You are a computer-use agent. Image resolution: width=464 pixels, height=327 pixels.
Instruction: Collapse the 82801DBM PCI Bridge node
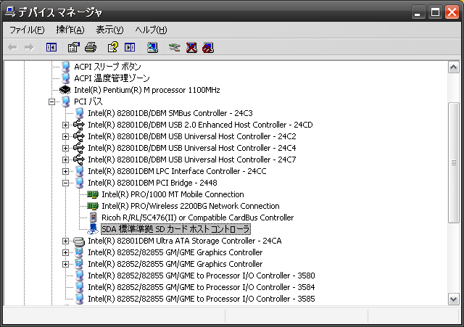pos(66,183)
